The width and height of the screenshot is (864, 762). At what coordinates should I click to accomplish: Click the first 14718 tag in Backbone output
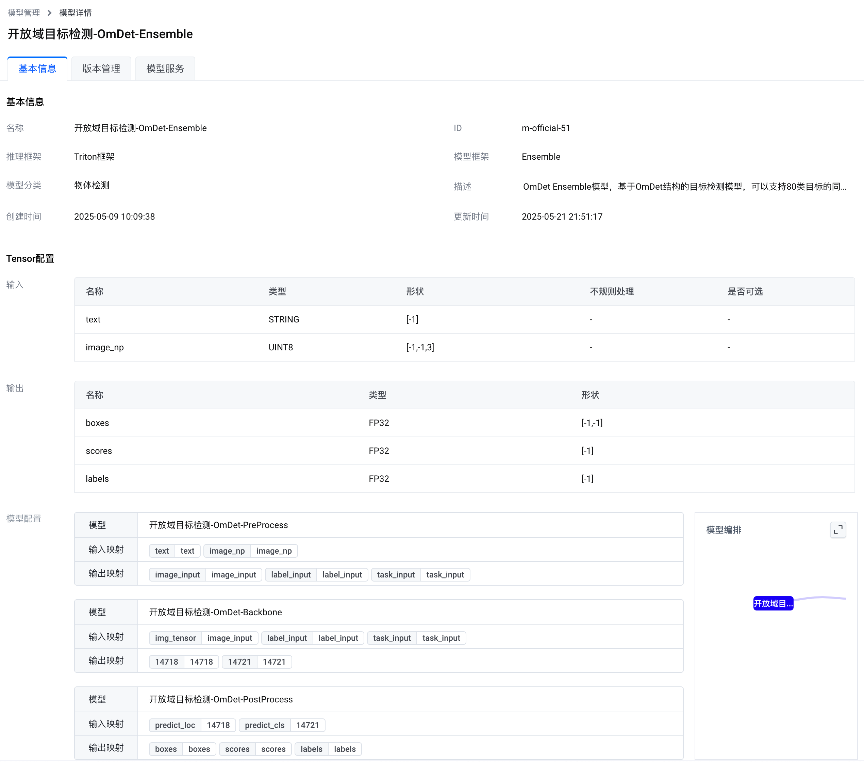point(167,662)
